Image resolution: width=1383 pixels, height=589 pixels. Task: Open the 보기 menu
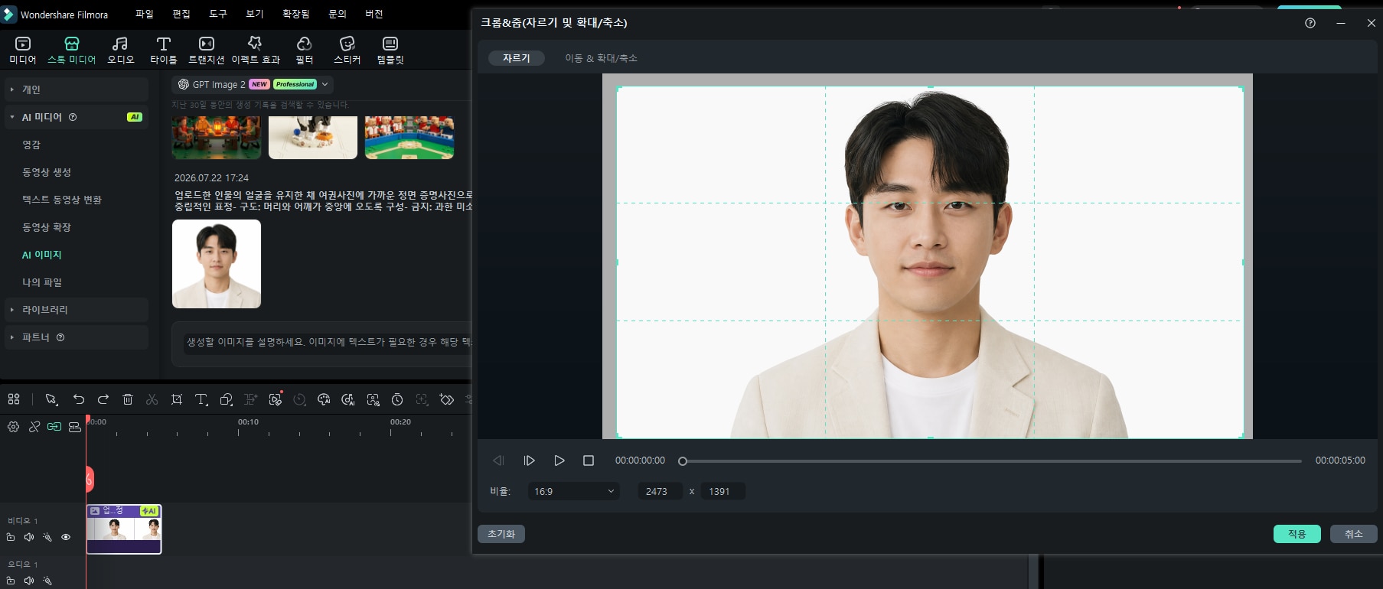click(255, 14)
